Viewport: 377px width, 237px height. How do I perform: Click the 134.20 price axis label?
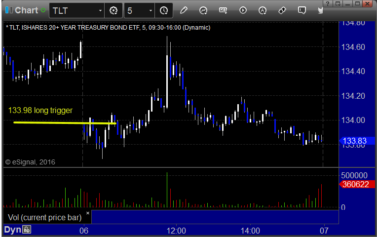click(353, 96)
